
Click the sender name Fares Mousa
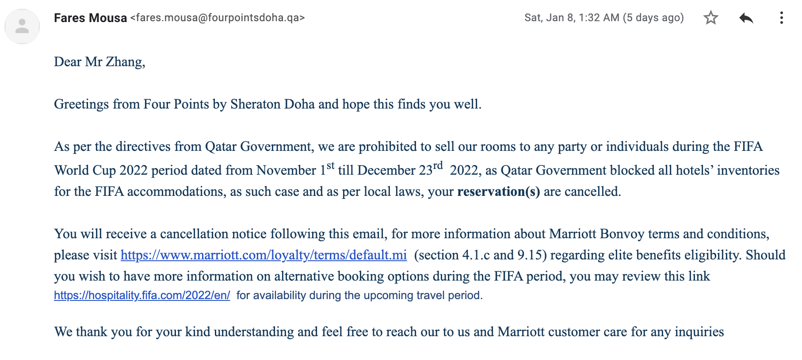90,18
